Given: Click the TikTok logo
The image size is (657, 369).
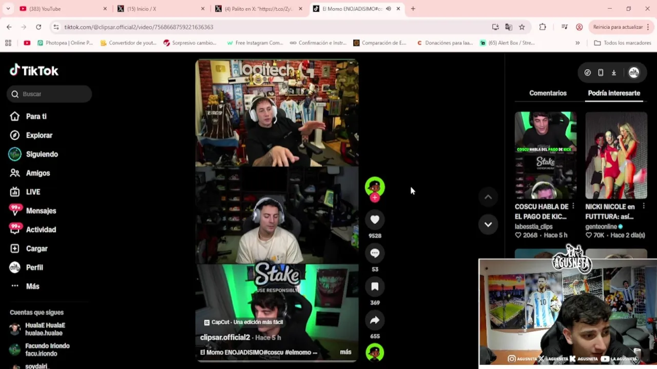Looking at the screenshot, I should point(34,70).
